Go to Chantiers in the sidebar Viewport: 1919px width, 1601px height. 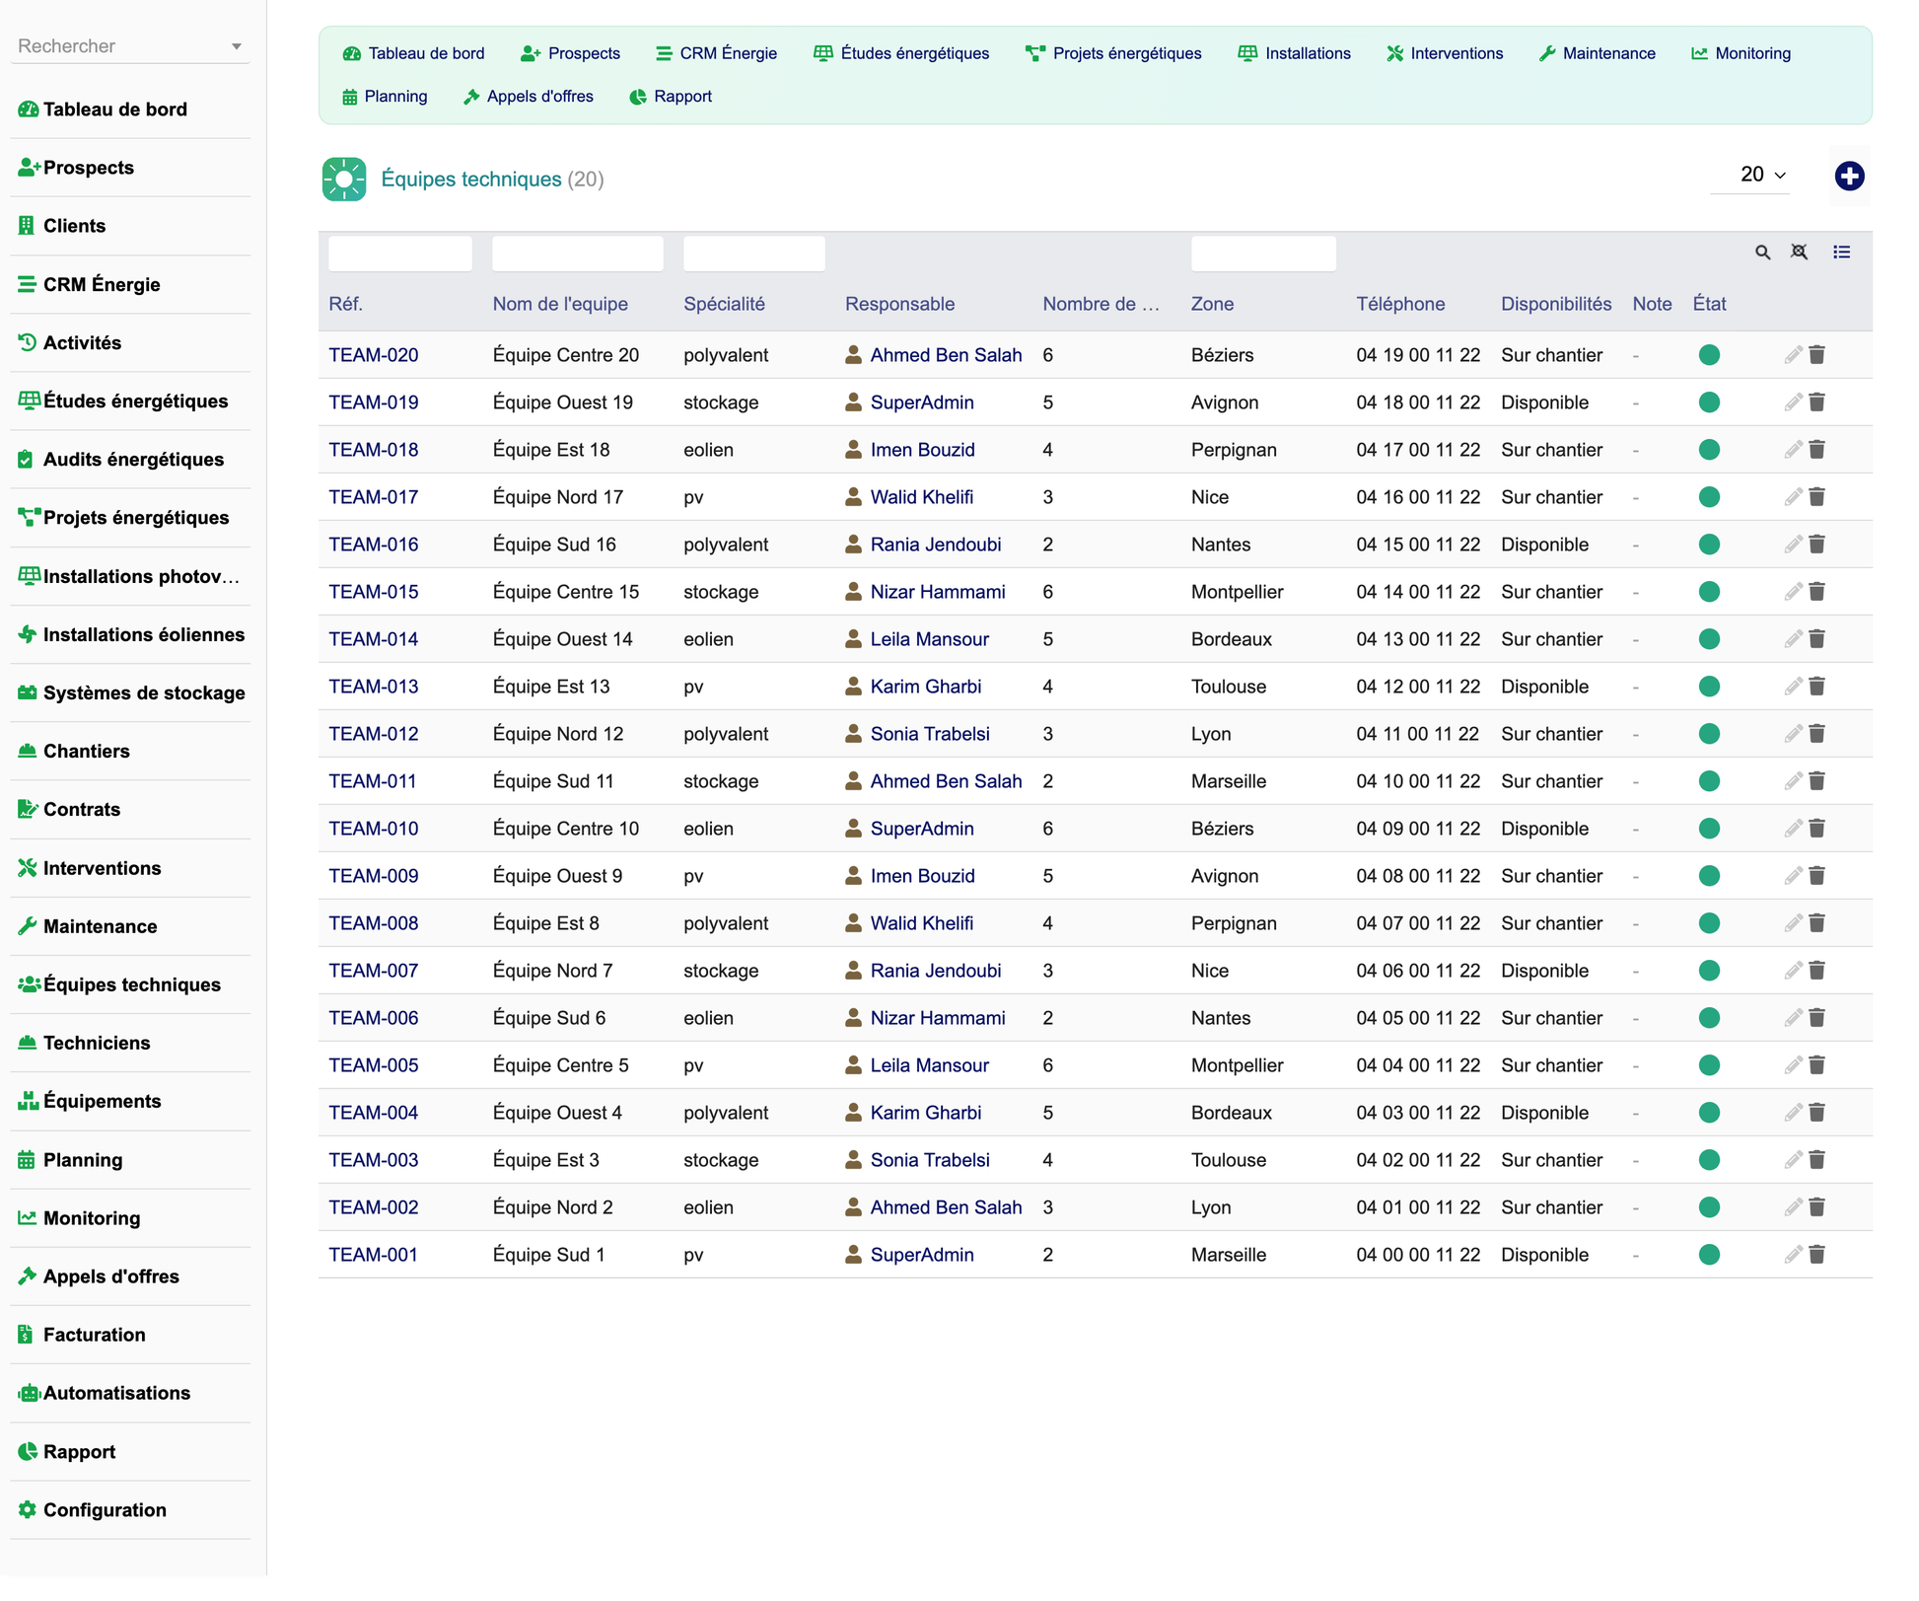tap(86, 752)
